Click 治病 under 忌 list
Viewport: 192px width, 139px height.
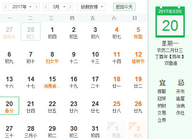pos(181,106)
